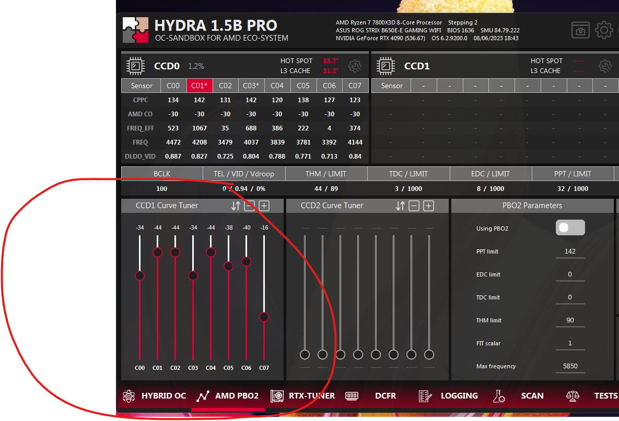Screen dimensions: 619x421
Task: Click the TESTS scales icon
Action: click(573, 396)
